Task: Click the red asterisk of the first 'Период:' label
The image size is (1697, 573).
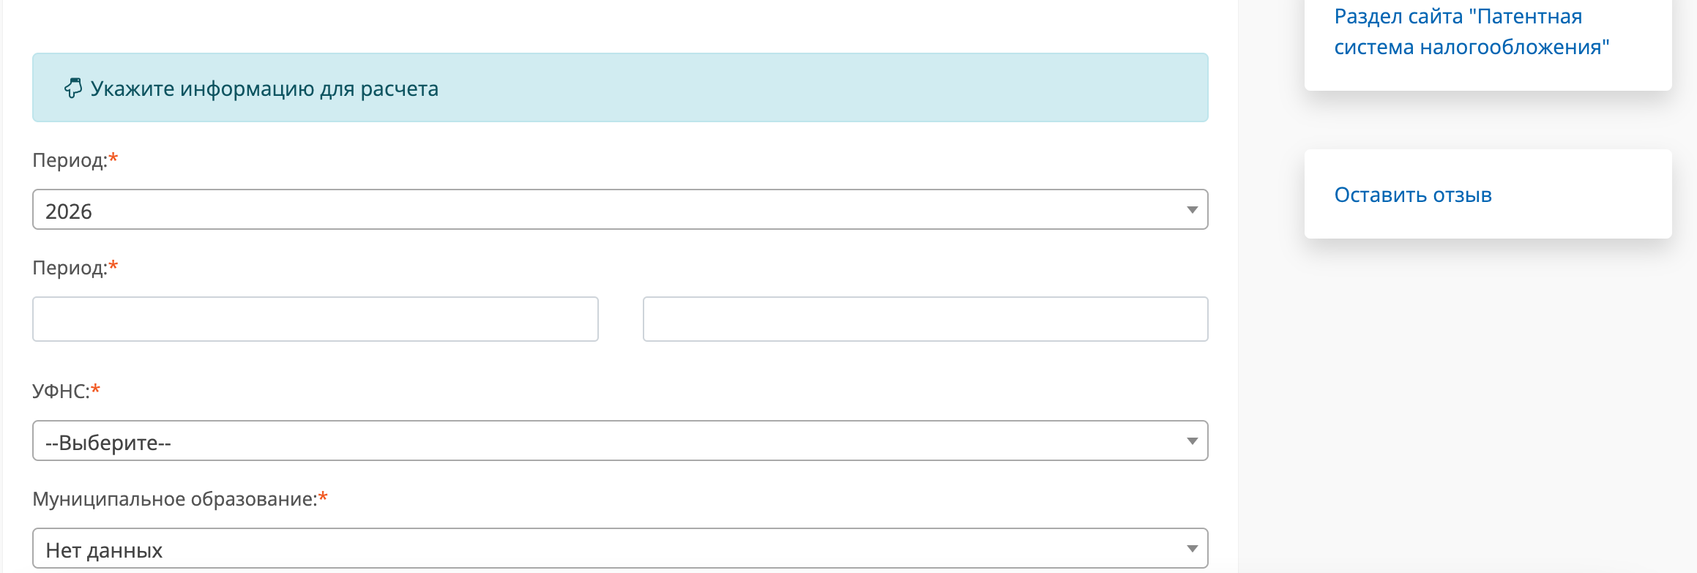Action: tap(113, 157)
